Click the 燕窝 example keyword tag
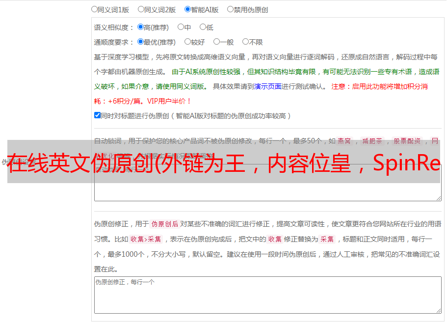 point(344,141)
